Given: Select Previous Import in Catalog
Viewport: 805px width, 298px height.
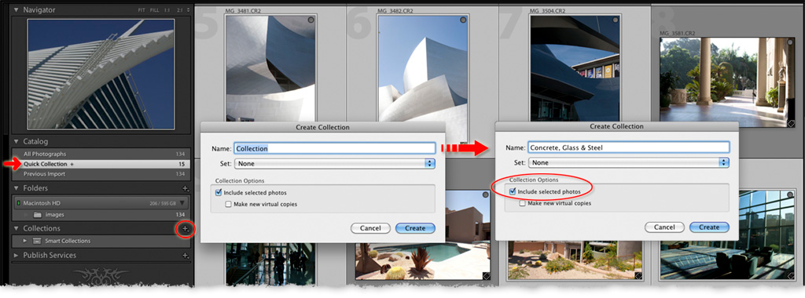Looking at the screenshot, I should [101, 174].
